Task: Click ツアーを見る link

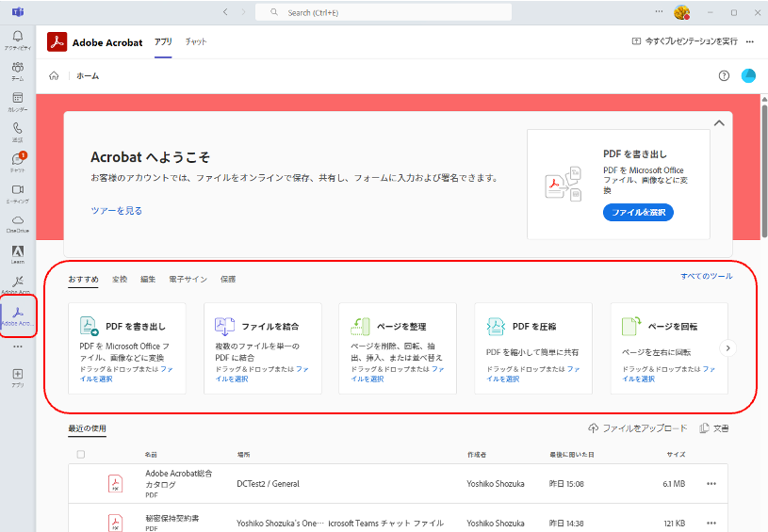Action: coord(117,211)
